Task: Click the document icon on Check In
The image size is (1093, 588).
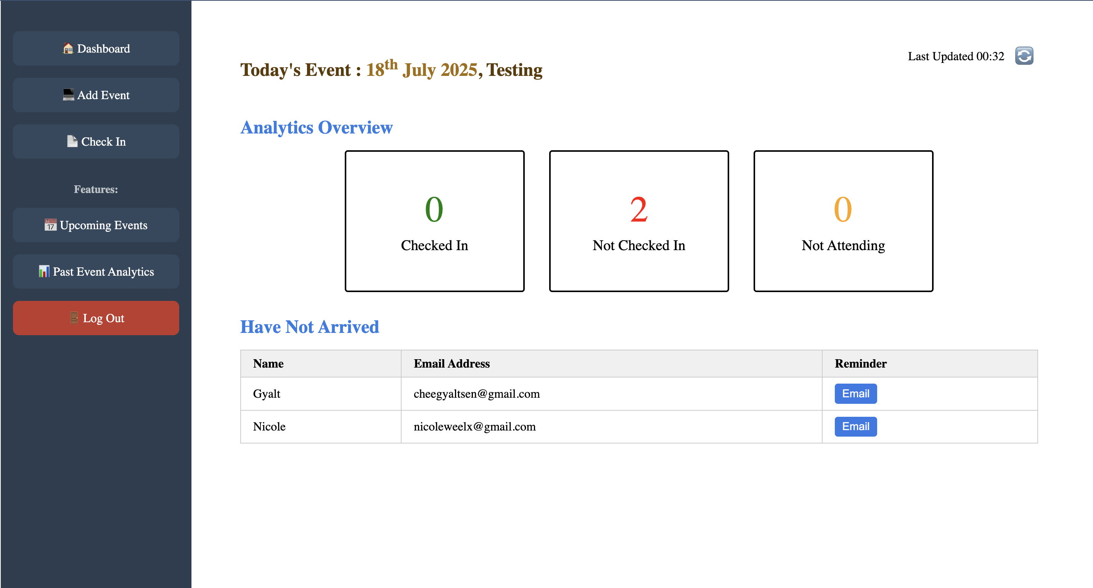Action: click(72, 141)
